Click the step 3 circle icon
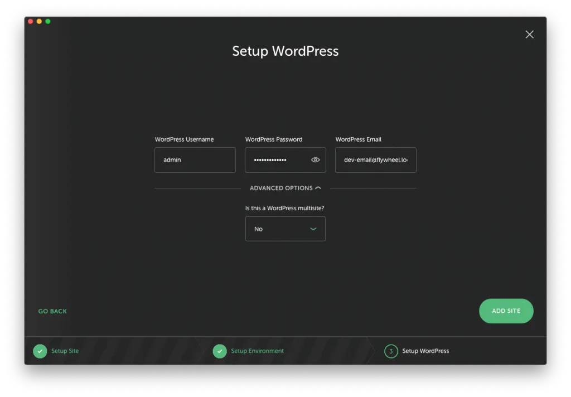This screenshot has height=397, width=571. 391,351
